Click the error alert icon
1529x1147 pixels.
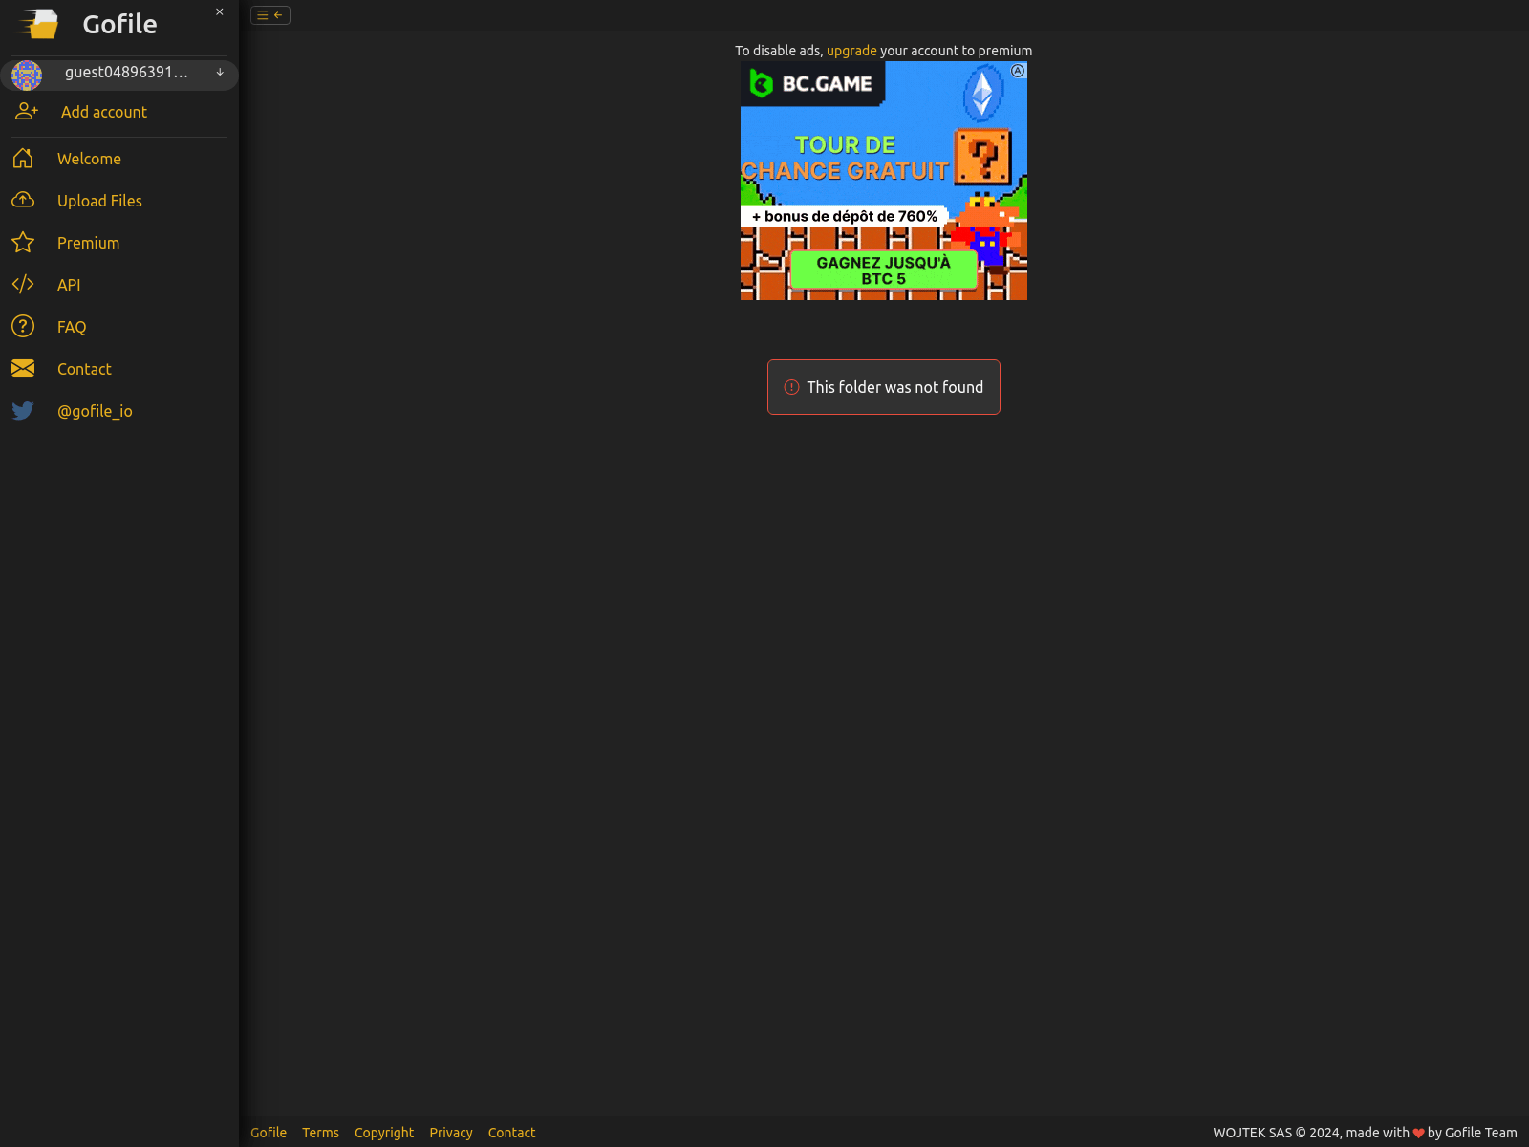pos(791,387)
